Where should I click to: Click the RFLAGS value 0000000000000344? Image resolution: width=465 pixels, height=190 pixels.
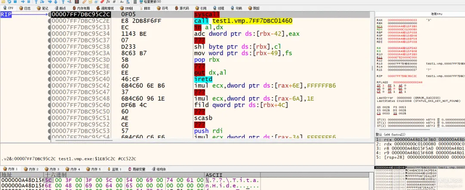(x=408, y=82)
